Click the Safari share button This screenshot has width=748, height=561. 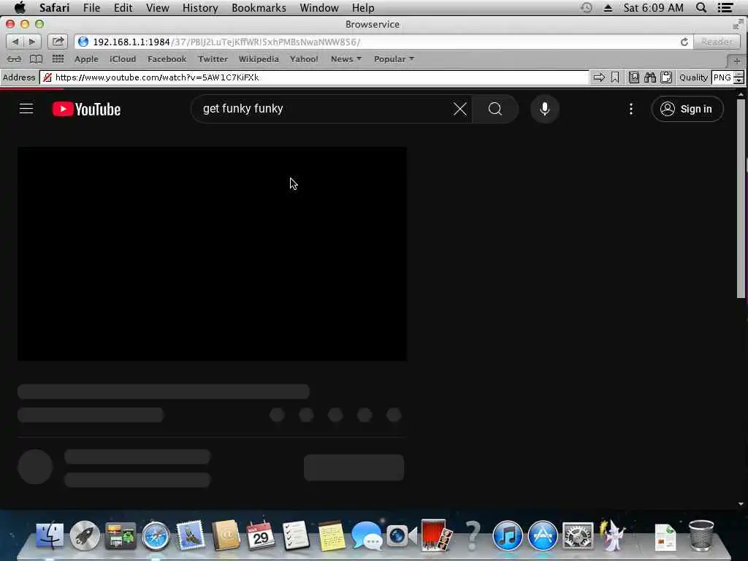point(58,42)
